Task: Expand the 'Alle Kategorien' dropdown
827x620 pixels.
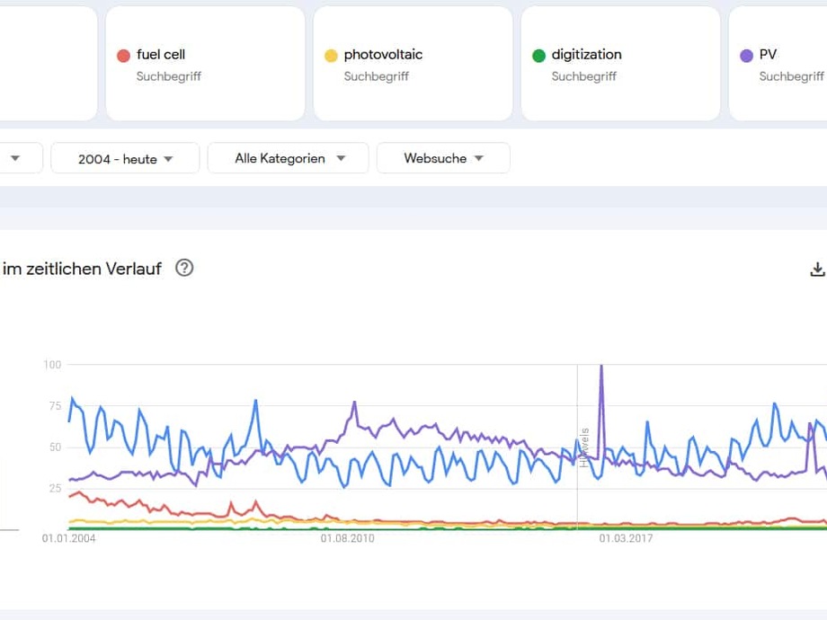Action: [288, 158]
